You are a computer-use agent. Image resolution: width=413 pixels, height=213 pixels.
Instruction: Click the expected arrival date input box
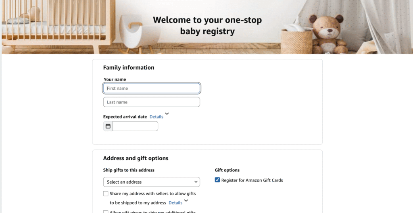135,126
